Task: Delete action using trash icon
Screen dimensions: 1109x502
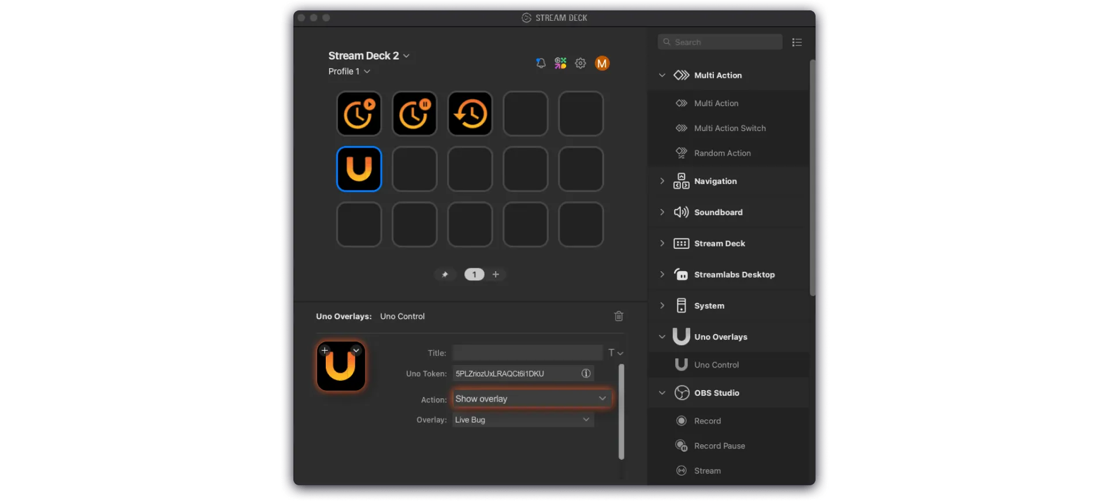Action: [619, 316]
